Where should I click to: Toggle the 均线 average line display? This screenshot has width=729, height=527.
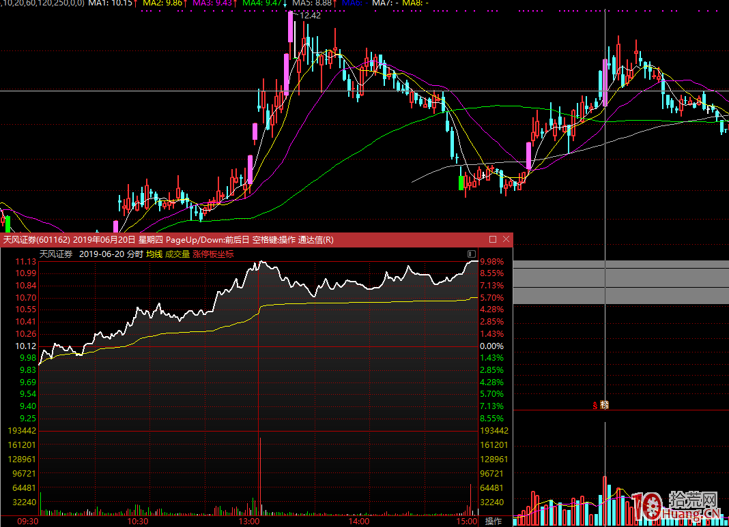coord(154,254)
